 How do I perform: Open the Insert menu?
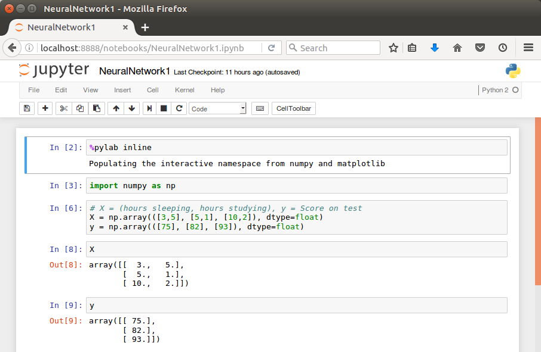click(x=122, y=90)
